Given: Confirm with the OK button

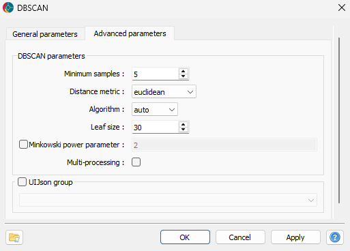Looking at the screenshot, I should (x=185, y=237).
